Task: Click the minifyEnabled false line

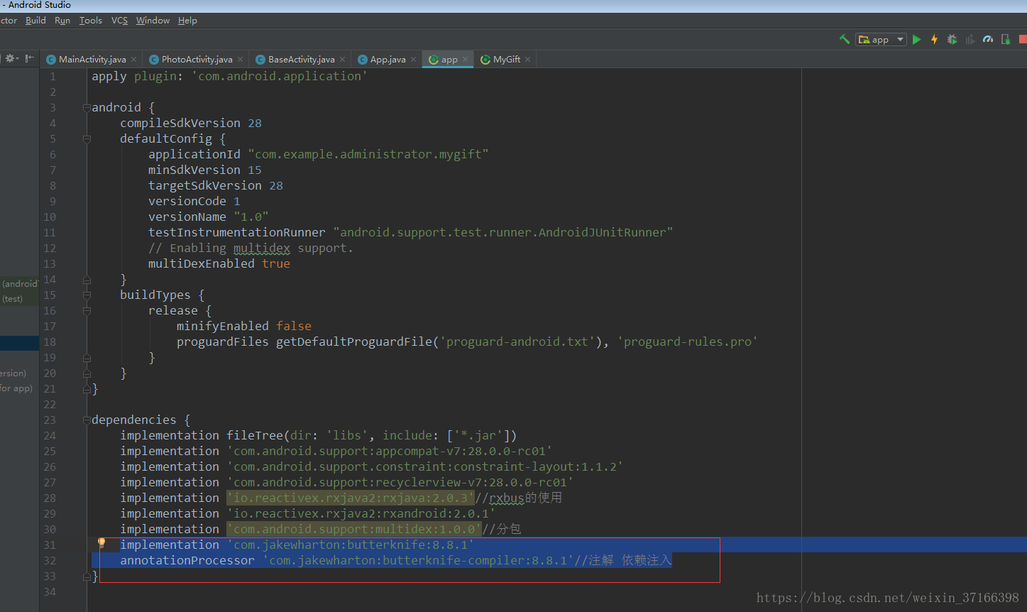Action: [244, 326]
